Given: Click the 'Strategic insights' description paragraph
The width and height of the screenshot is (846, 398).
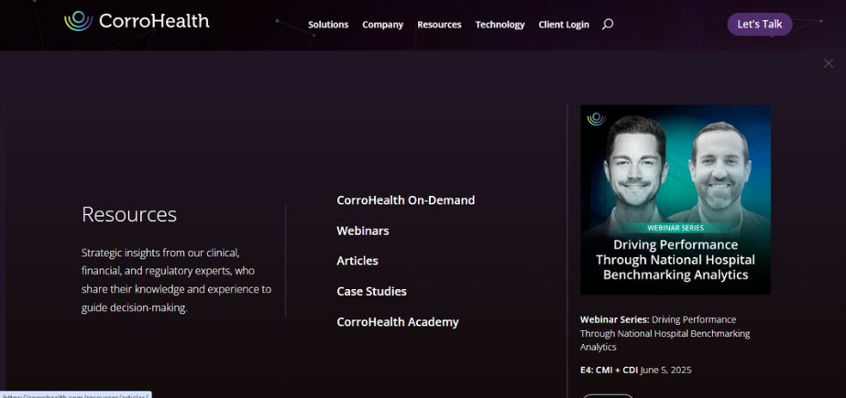Looking at the screenshot, I should click(x=176, y=280).
